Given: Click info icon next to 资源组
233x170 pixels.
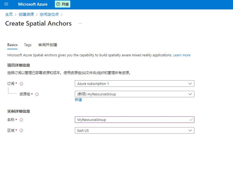Looking at the screenshot, I should point(37,94).
